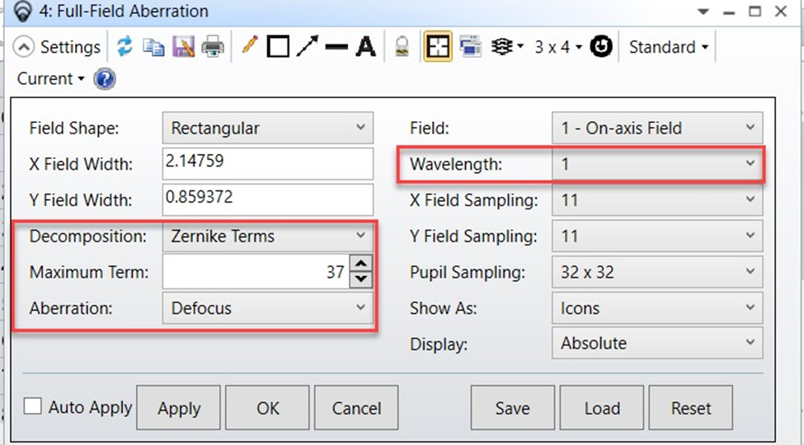Select the text annotation 'A' tool
The height and width of the screenshot is (445, 804).
point(365,47)
